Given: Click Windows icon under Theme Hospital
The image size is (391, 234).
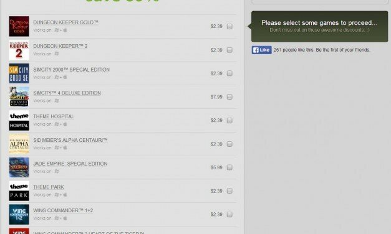Looking at the screenshot, I should [x=57, y=124].
